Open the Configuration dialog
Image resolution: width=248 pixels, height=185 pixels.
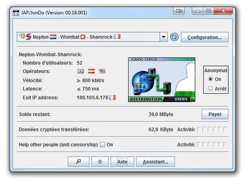pyautogui.click(x=205, y=37)
